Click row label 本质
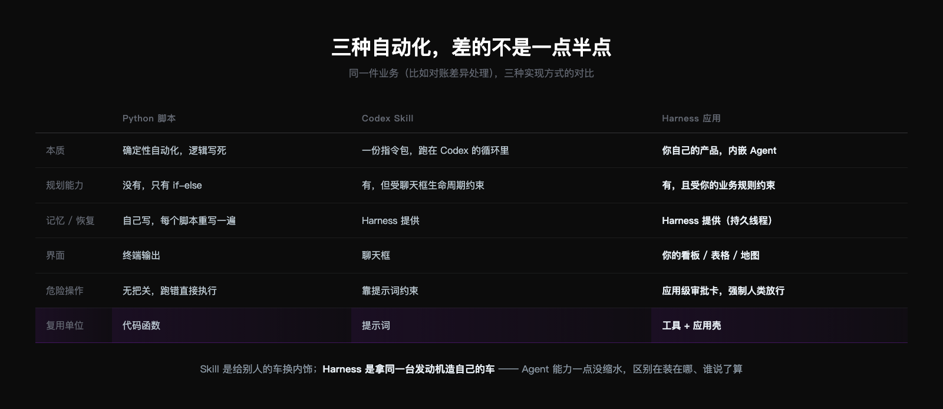Image resolution: width=943 pixels, height=409 pixels. click(55, 150)
